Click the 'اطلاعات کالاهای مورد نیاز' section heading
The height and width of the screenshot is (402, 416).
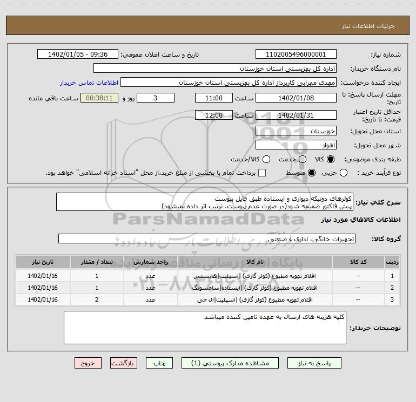[x=361, y=220]
